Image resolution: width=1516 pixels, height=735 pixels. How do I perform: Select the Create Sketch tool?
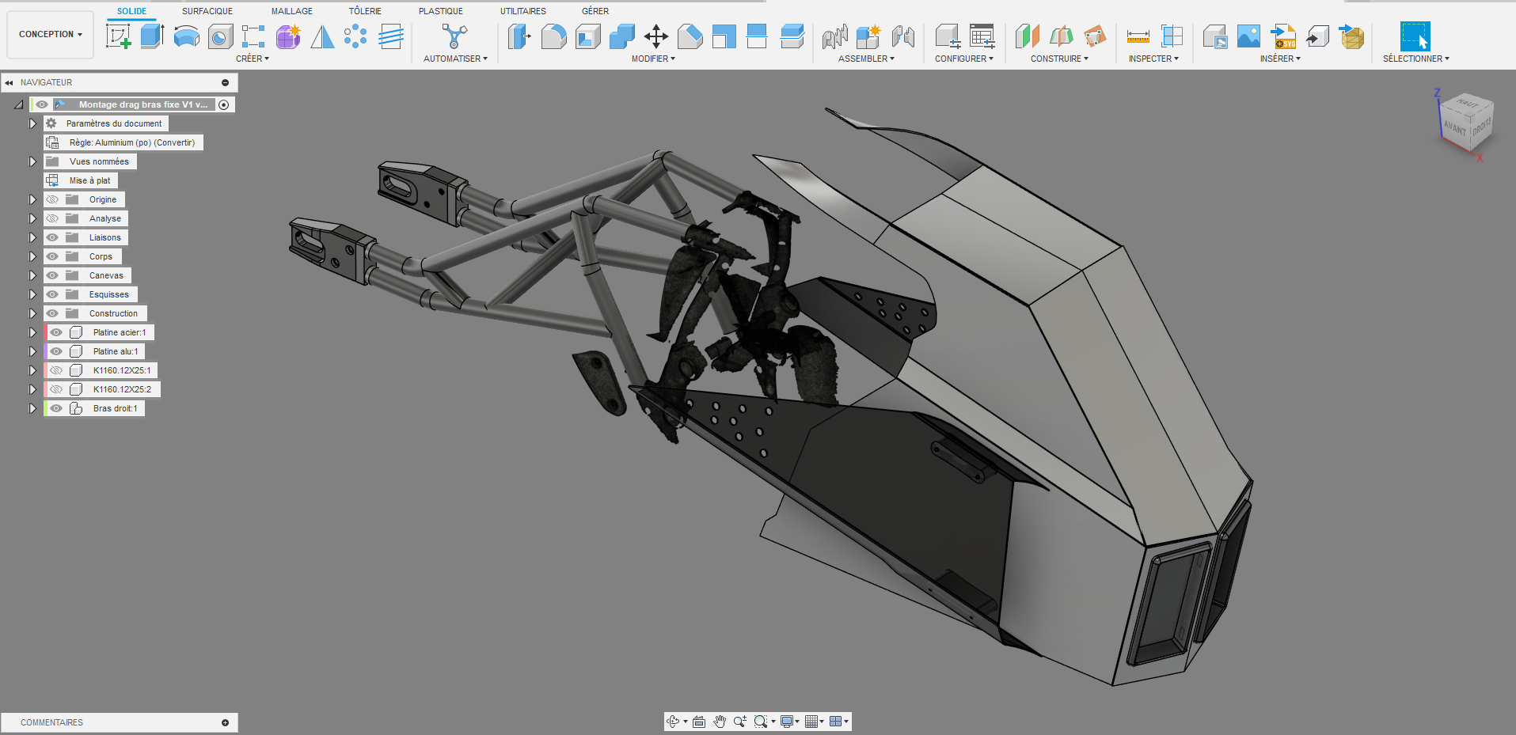tap(119, 36)
